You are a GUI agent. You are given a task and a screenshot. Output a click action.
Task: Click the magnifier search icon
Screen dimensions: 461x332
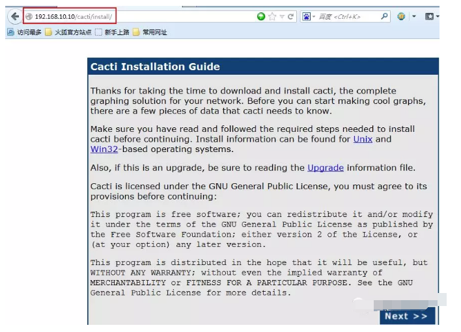tap(384, 16)
